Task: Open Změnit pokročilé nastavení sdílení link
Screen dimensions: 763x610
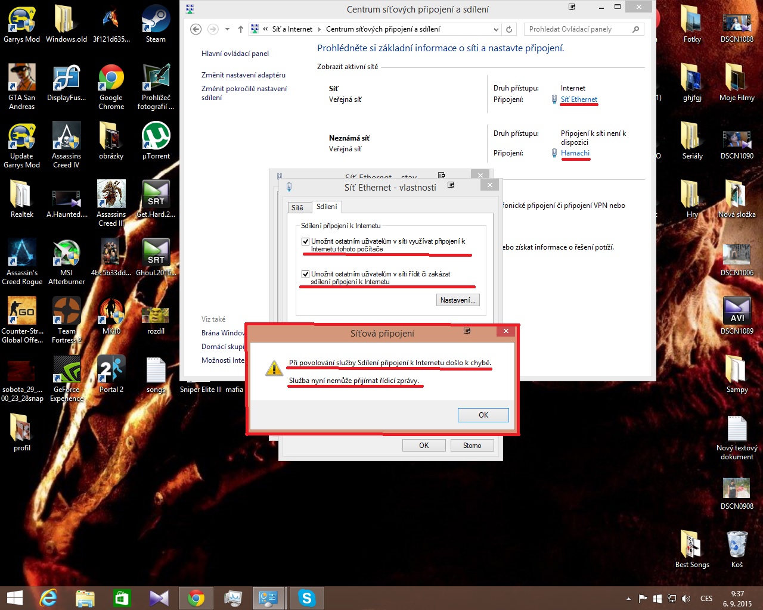Action: pos(244,93)
